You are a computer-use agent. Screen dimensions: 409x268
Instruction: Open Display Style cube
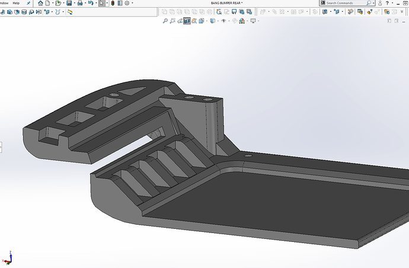tap(213, 21)
